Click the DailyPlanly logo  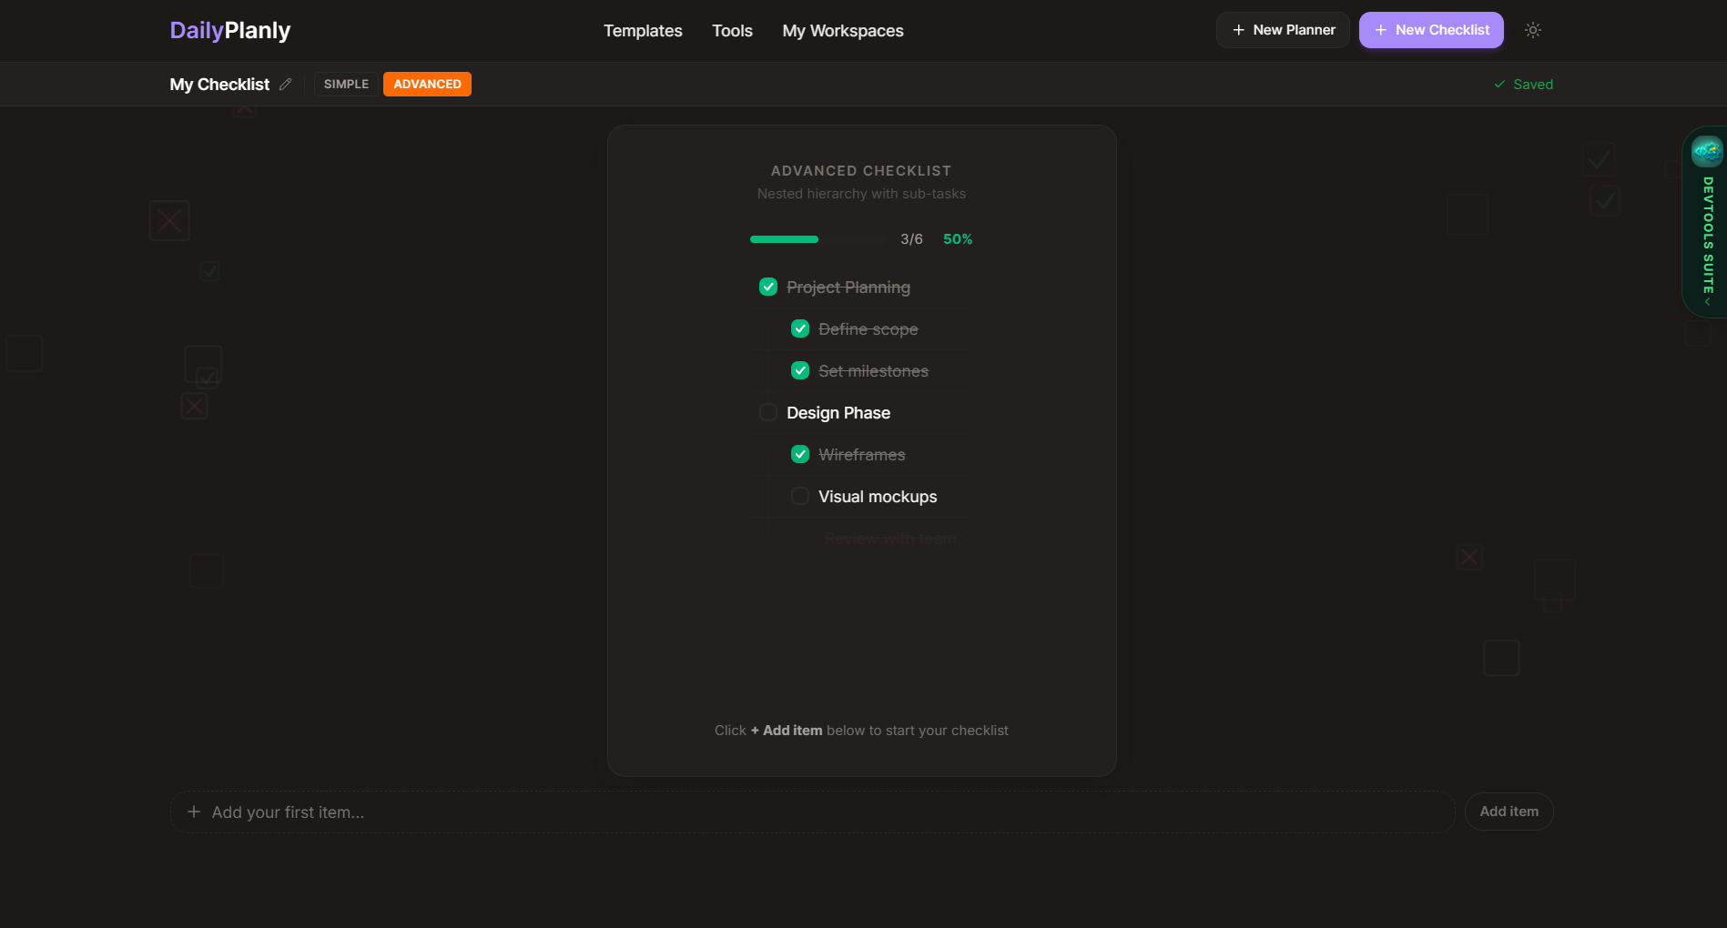coord(230,30)
